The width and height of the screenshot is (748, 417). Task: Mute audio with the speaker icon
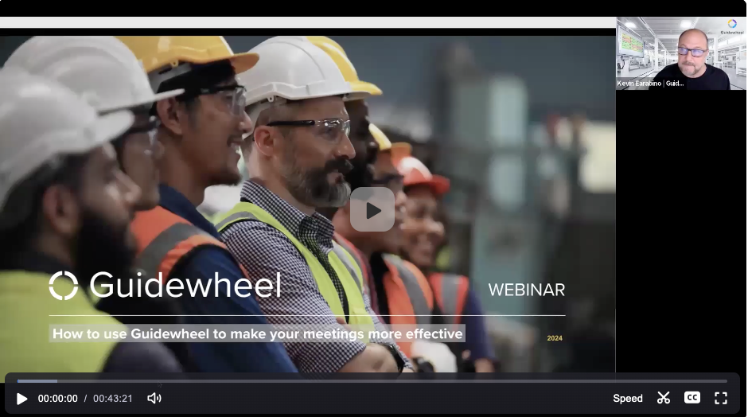pyautogui.click(x=154, y=399)
